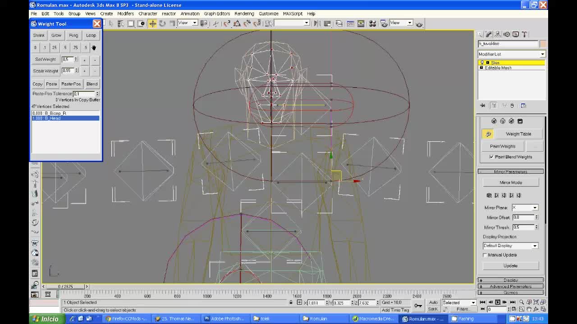
Task: Click the object color swatch beside name field
Action: (543, 44)
